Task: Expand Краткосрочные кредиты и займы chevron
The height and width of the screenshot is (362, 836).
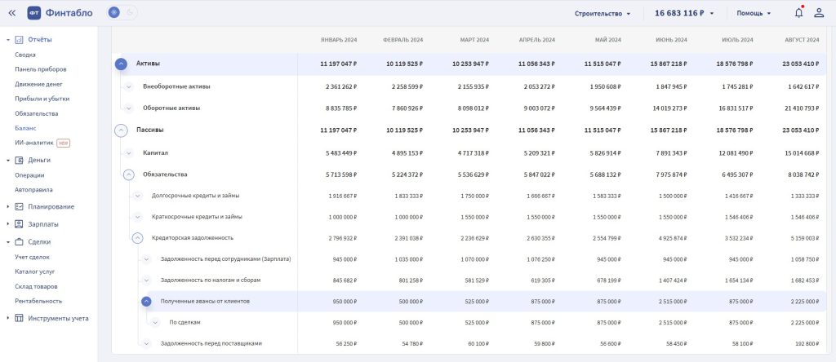Action: pyautogui.click(x=137, y=217)
